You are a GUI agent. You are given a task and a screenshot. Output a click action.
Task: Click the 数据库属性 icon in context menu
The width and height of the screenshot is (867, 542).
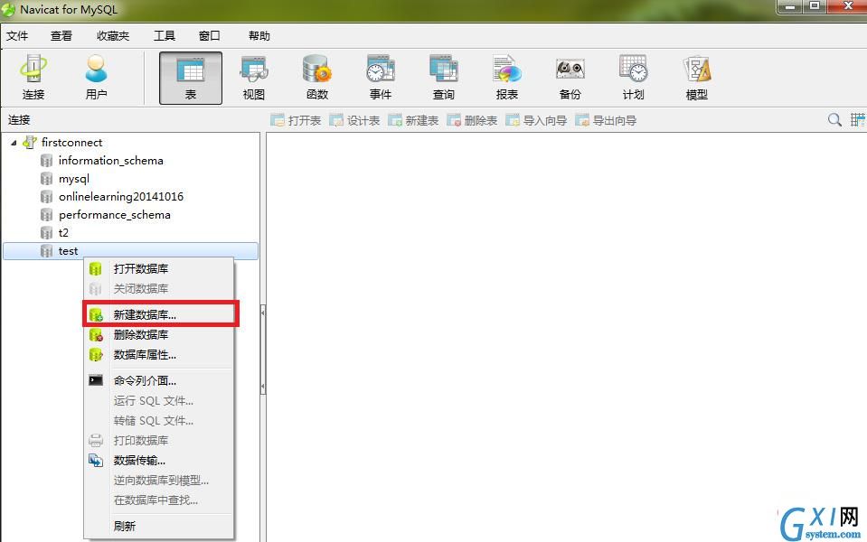pyautogui.click(x=96, y=355)
